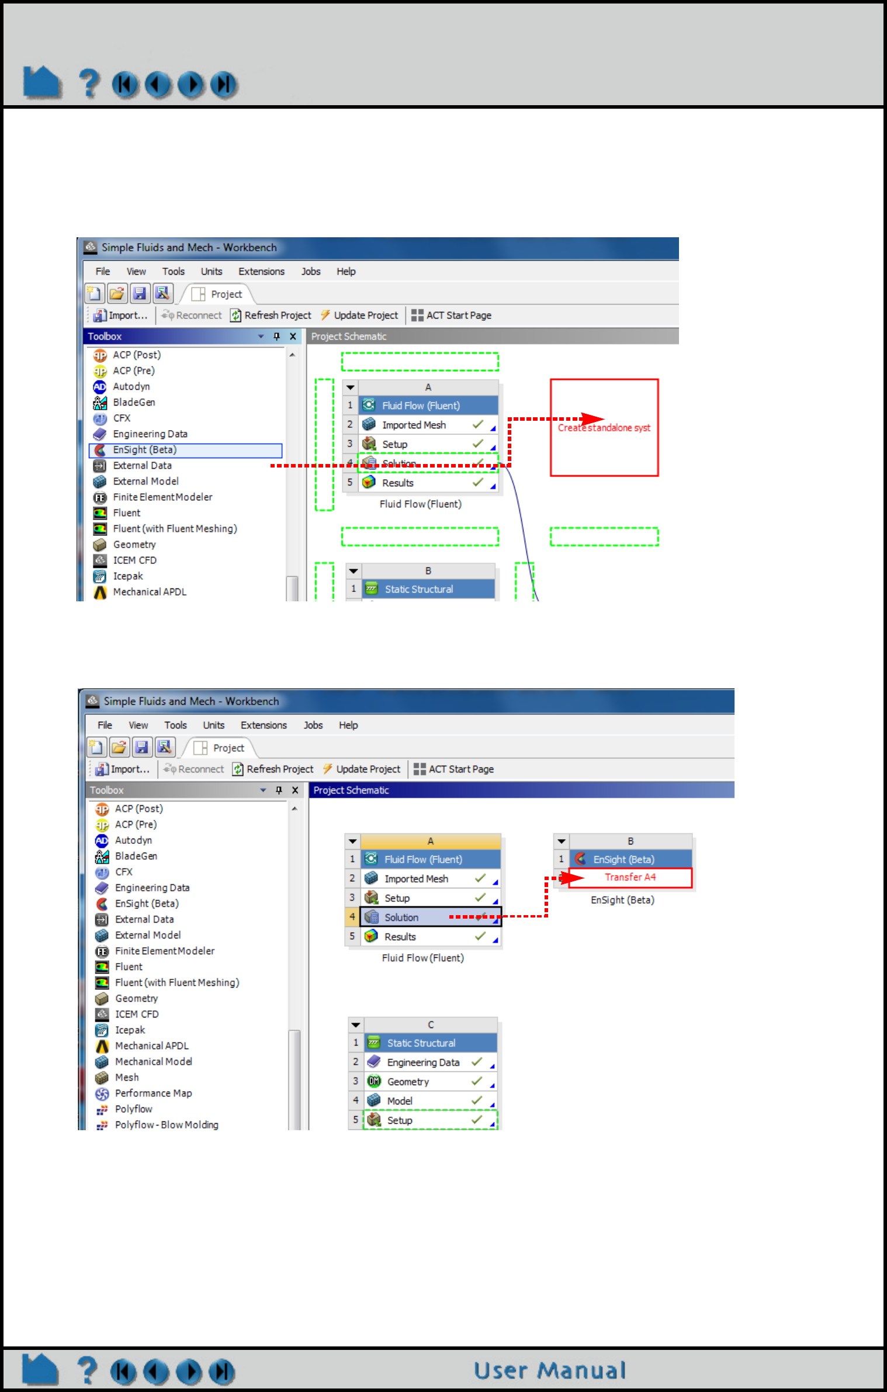Click home icon in the bottom navigation bar

click(40, 1369)
